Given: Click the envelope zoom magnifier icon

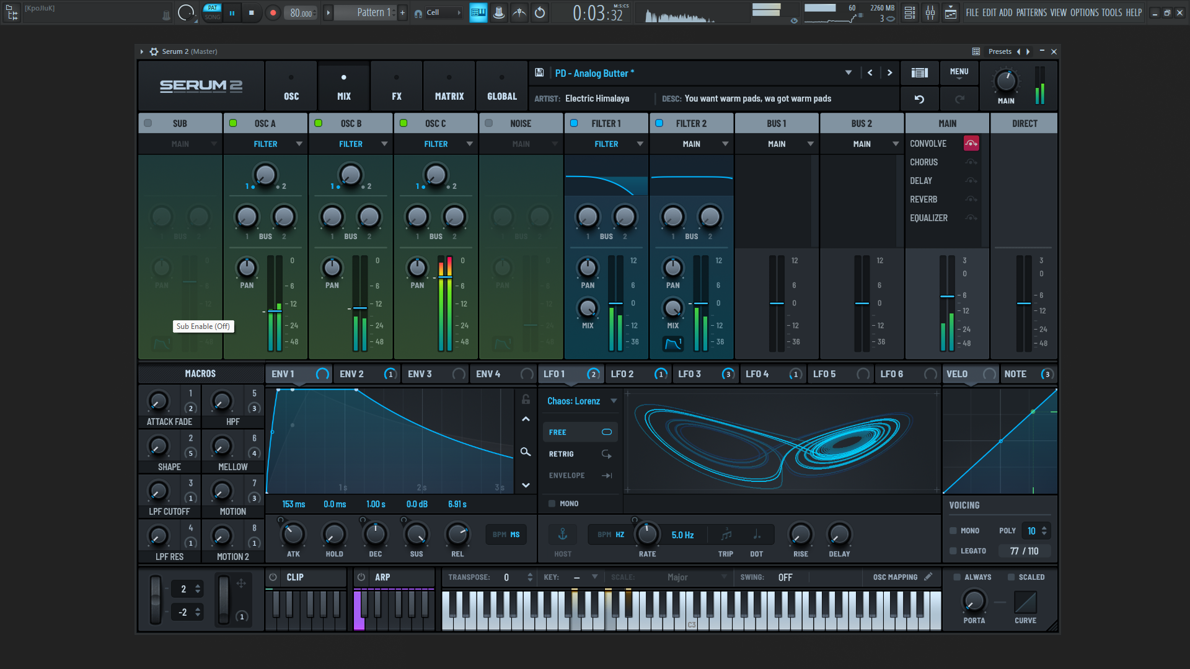Looking at the screenshot, I should pos(526,452).
